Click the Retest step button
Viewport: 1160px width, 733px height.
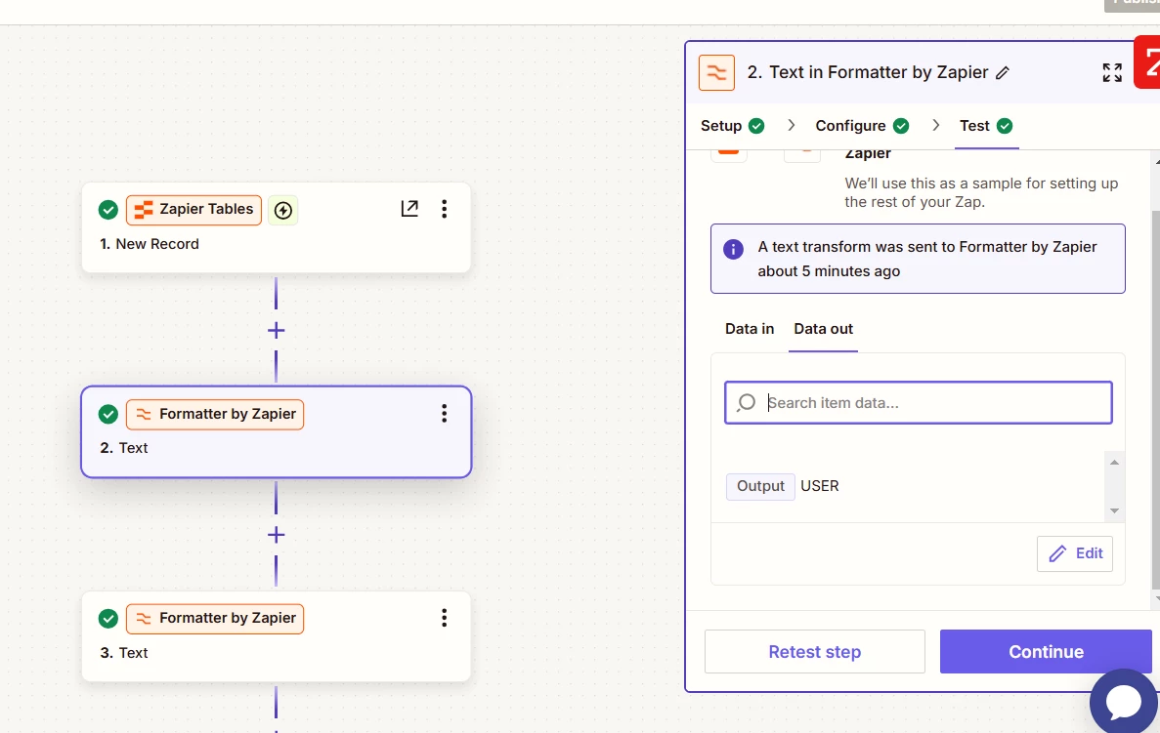tap(814, 652)
